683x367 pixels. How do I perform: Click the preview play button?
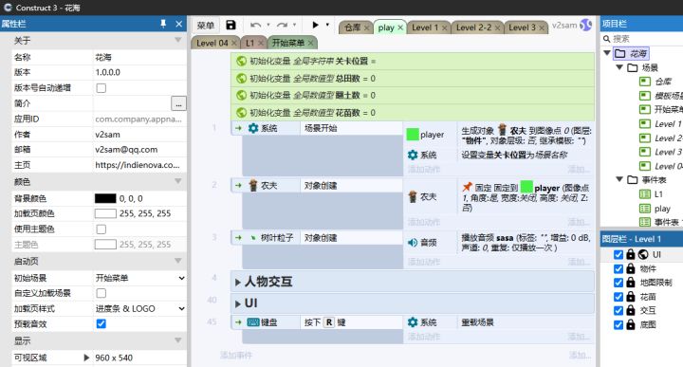315,25
